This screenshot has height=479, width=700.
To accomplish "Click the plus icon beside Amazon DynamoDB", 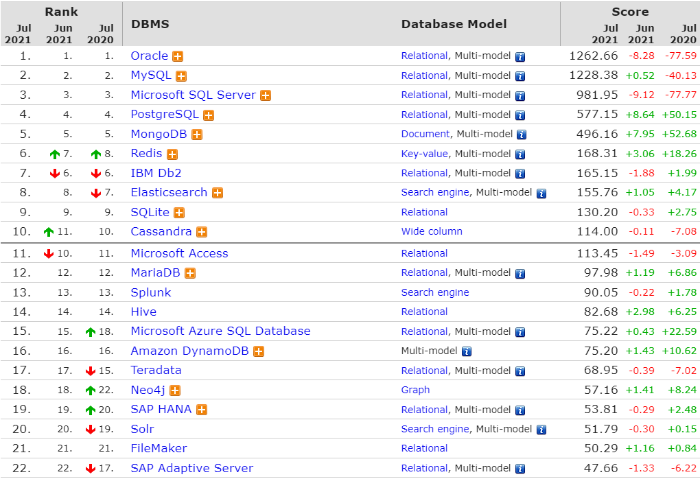I will tap(259, 352).
